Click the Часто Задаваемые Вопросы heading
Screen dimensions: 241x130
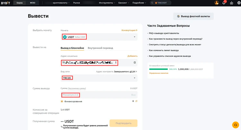[168, 26]
